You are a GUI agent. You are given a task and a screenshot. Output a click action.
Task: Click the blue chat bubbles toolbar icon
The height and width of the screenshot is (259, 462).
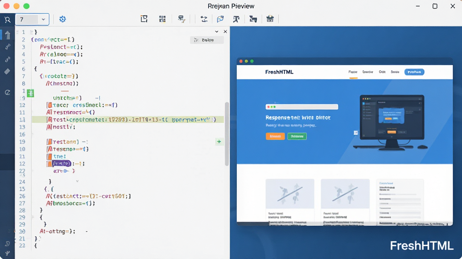(220, 19)
